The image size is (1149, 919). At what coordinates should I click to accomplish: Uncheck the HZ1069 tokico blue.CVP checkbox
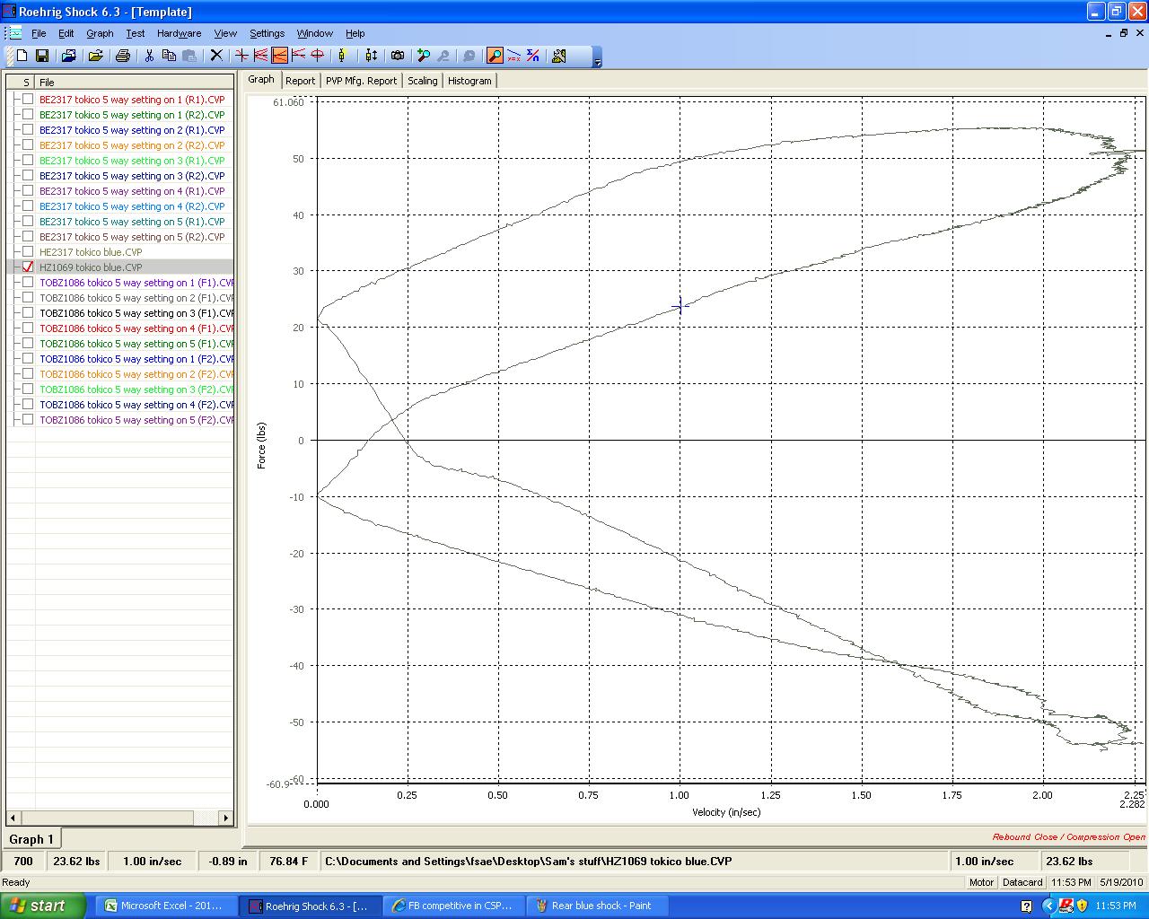[x=28, y=267]
